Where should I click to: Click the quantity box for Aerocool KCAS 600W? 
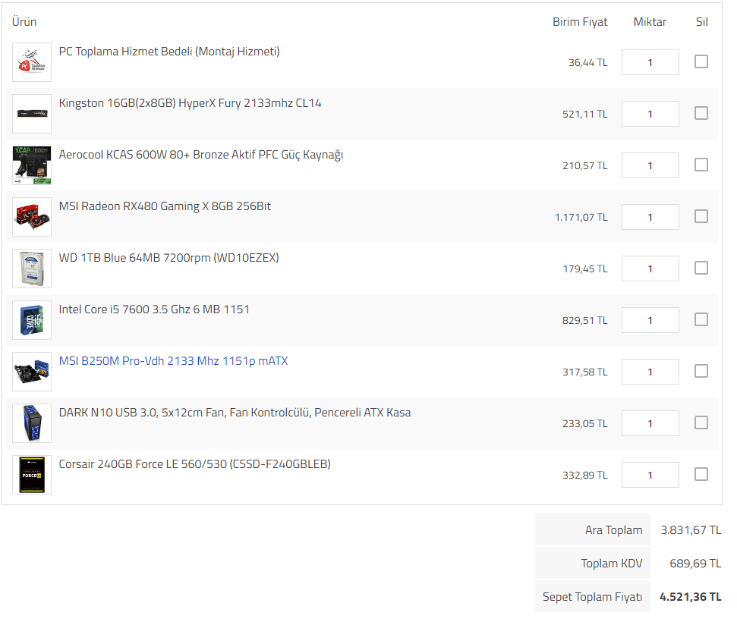coord(650,165)
